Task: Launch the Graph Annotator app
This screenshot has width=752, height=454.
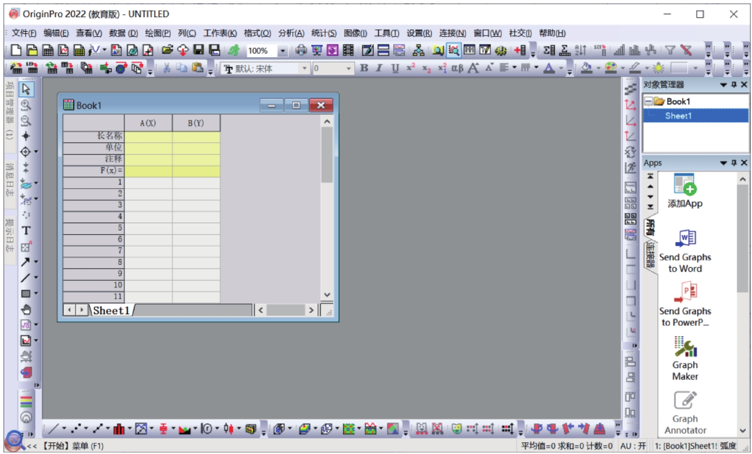Action: pyautogui.click(x=685, y=413)
